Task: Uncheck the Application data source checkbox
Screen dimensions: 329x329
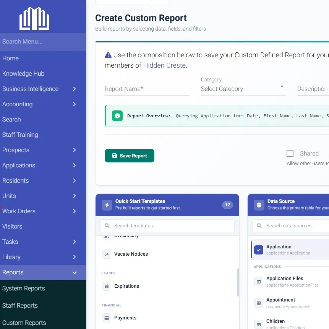Action: click(259, 250)
